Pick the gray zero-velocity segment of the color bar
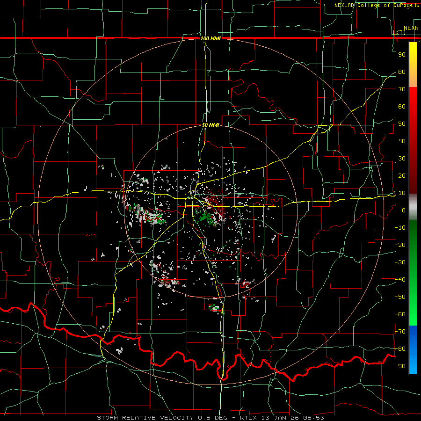This screenshot has height=421, width=421. point(413,207)
